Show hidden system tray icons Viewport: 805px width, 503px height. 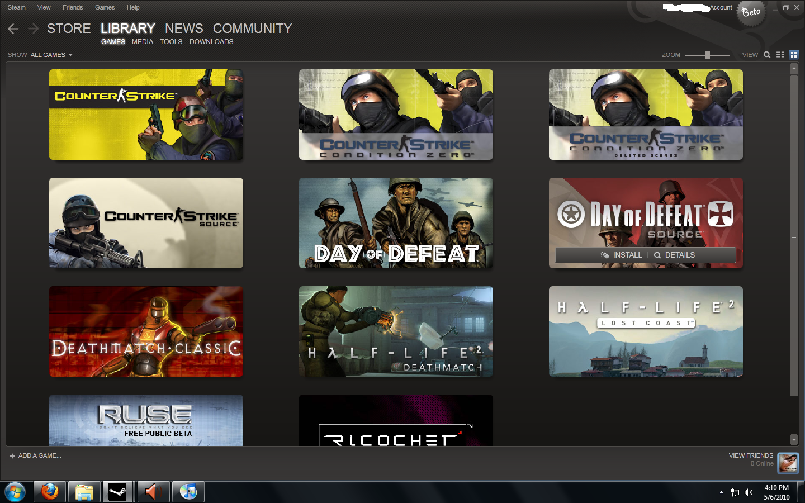[x=721, y=492]
